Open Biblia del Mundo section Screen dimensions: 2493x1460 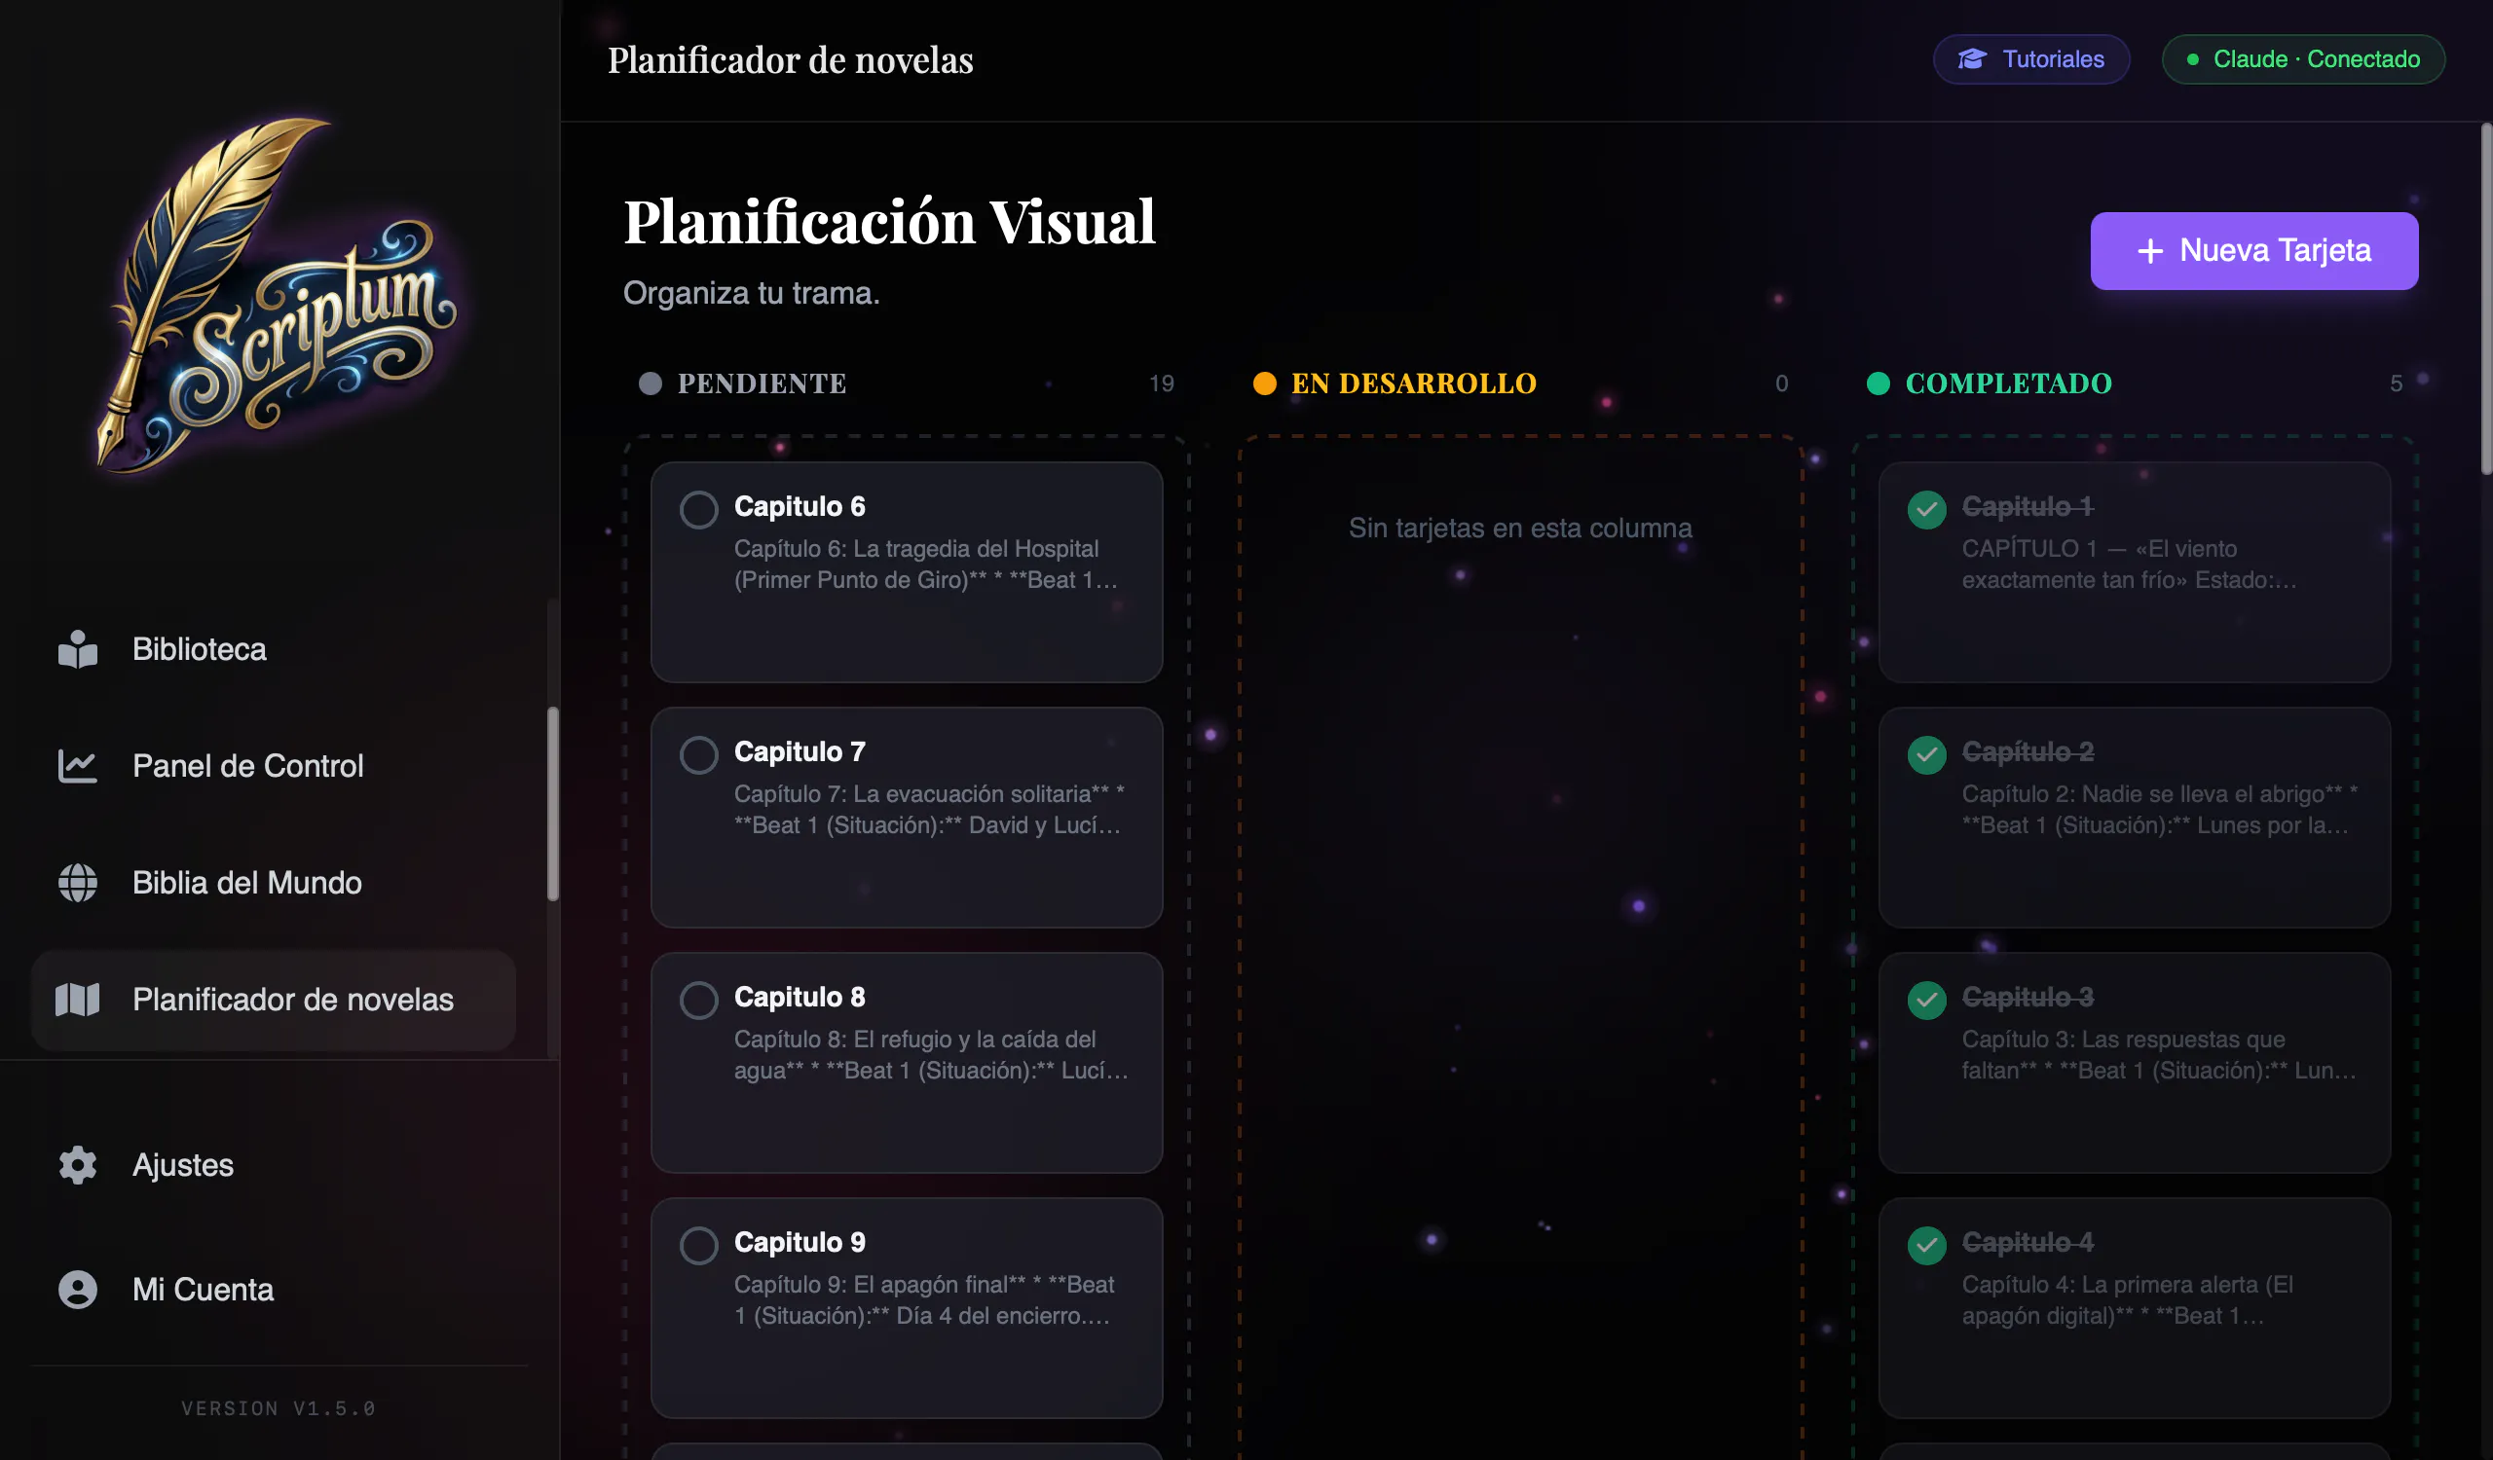tap(273, 883)
